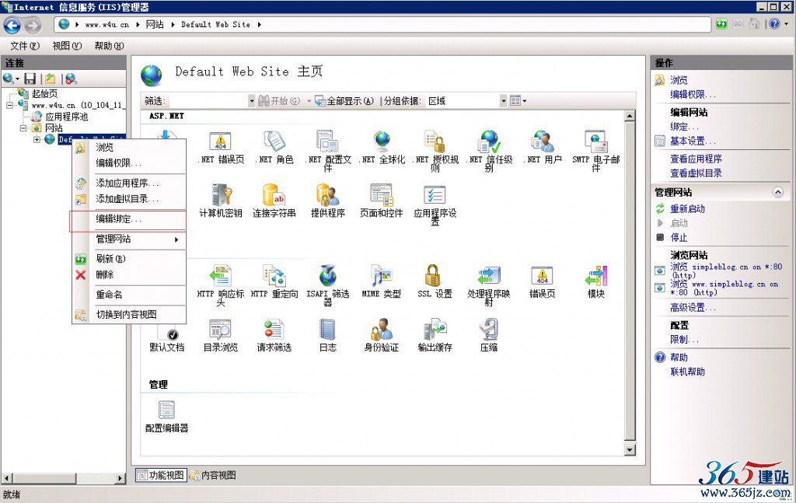Open the 日志 feature icon
Screen dimensions: 796x503
[327, 330]
